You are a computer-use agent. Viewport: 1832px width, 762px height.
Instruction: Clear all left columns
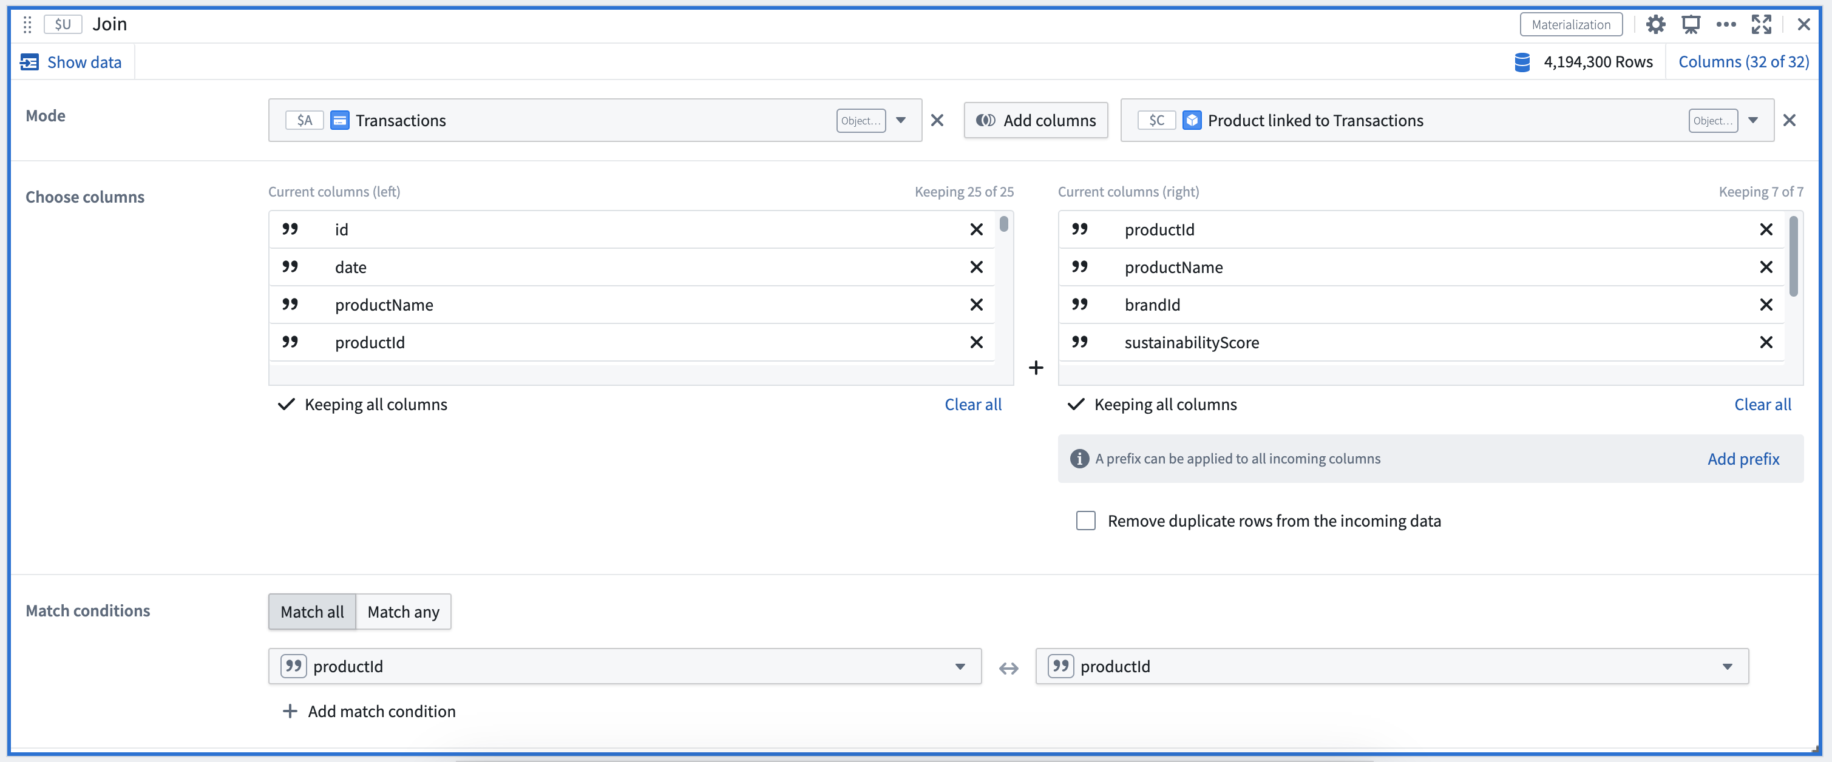tap(972, 405)
